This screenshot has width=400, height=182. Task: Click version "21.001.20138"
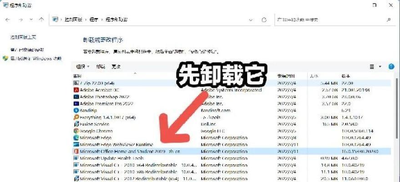coord(355,90)
